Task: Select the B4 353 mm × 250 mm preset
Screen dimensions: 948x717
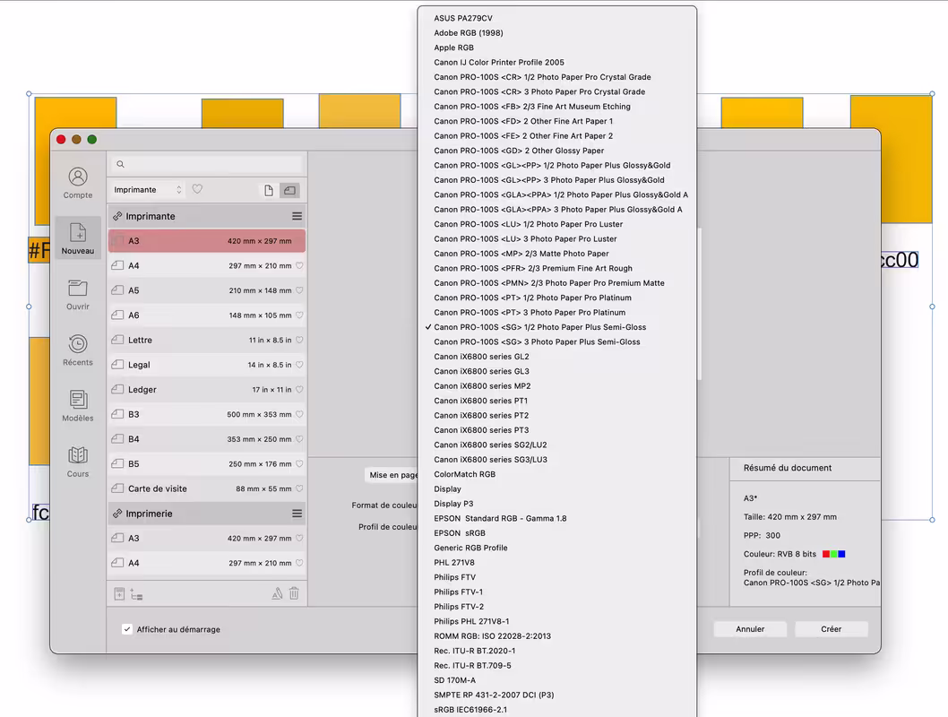Action: 207,439
